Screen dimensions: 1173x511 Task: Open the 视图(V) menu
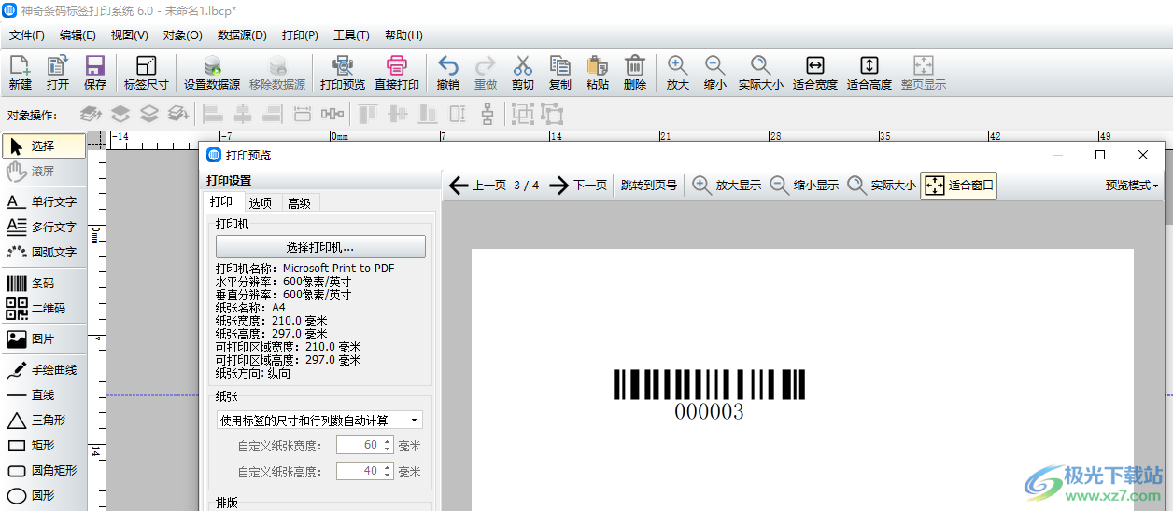(129, 35)
